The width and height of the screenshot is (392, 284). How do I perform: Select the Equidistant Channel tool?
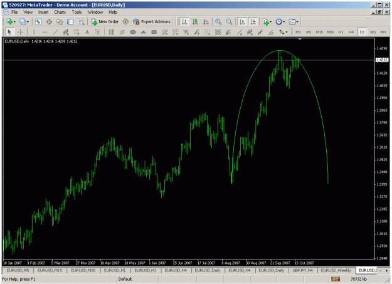(x=66, y=32)
